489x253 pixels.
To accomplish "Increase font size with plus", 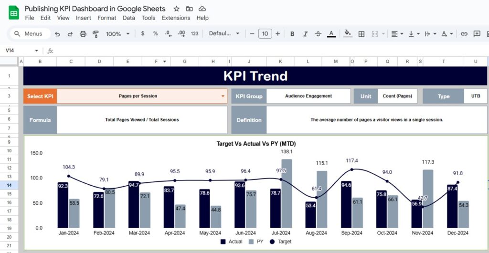I will [278, 33].
